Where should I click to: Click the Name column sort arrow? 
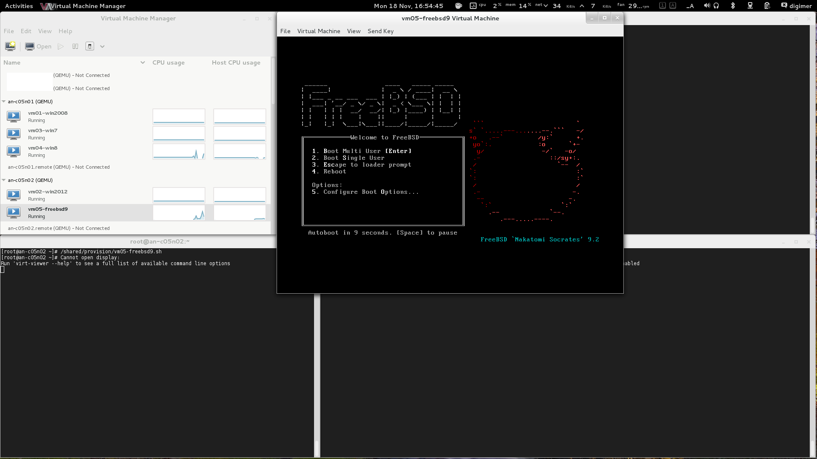pos(143,62)
